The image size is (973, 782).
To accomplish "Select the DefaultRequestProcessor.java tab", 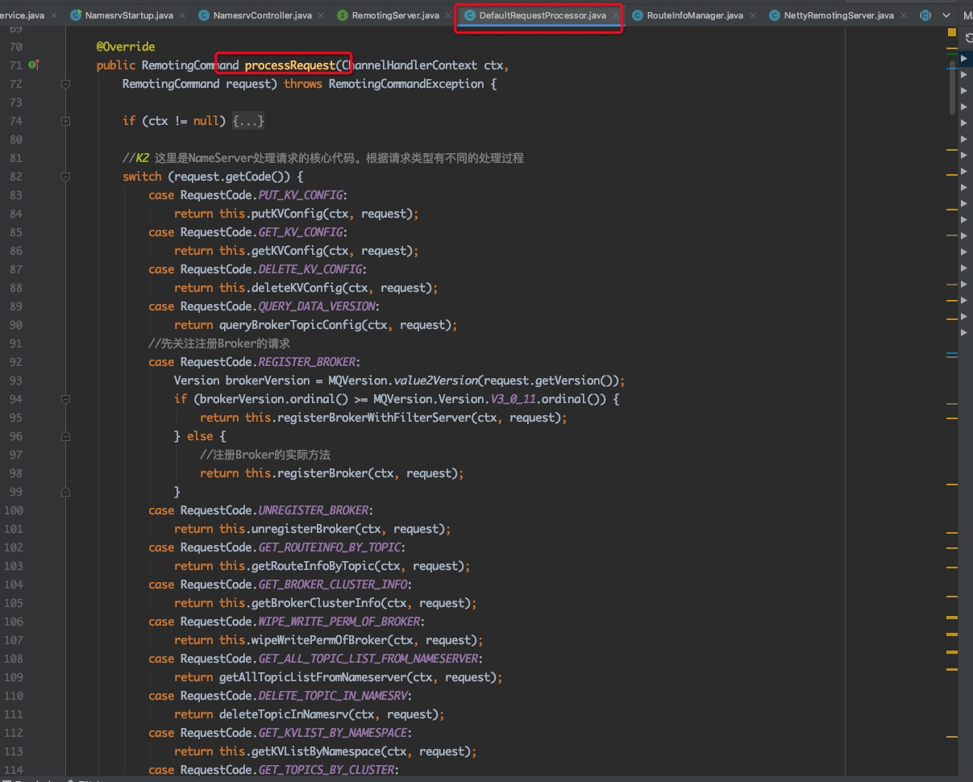I will click(x=543, y=15).
